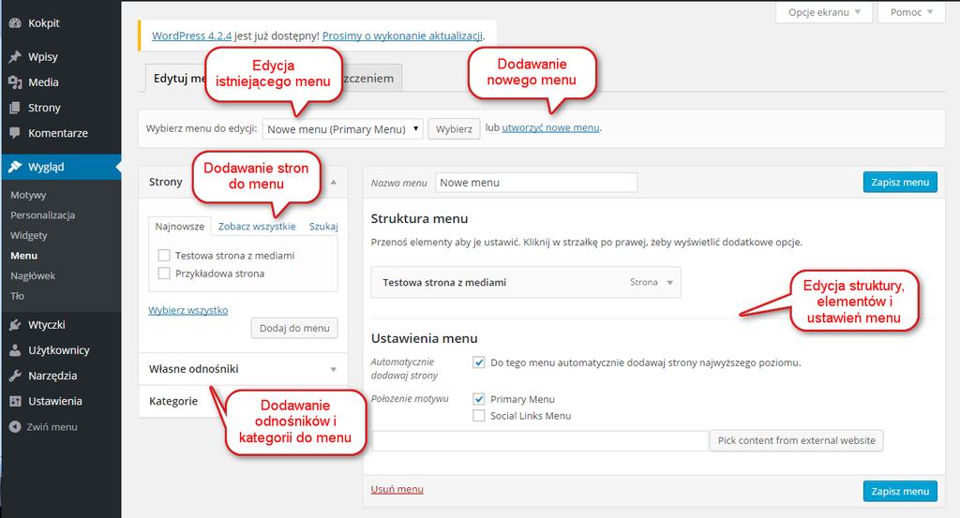The height and width of the screenshot is (518, 960).
Task: Click the Nazwa menu input field
Action: pyautogui.click(x=536, y=183)
